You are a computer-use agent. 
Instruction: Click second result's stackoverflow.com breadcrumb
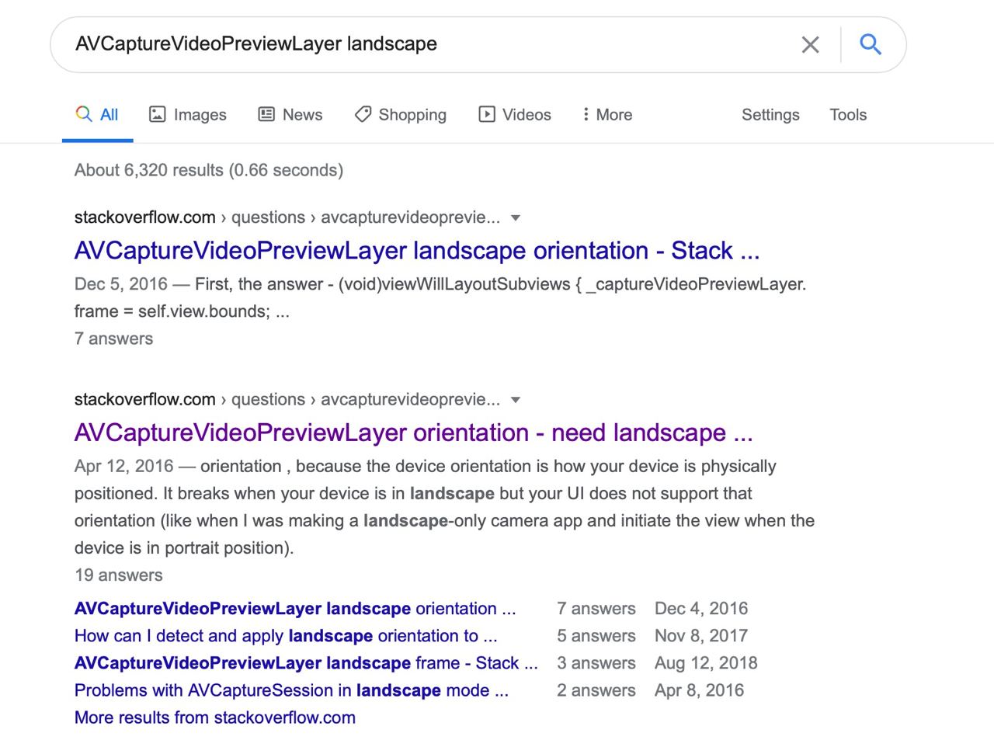145,400
